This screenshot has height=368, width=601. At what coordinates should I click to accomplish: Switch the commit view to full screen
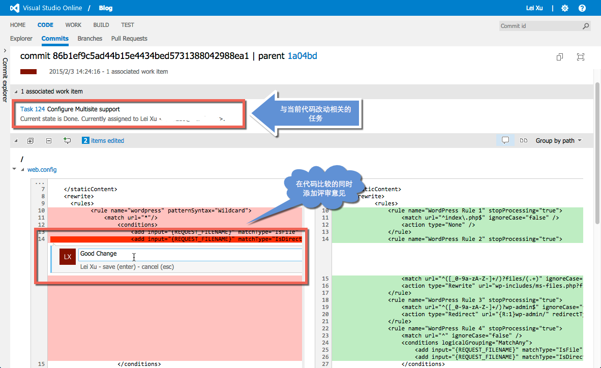(580, 57)
